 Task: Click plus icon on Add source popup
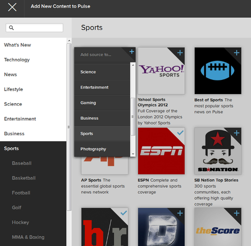click(x=132, y=51)
